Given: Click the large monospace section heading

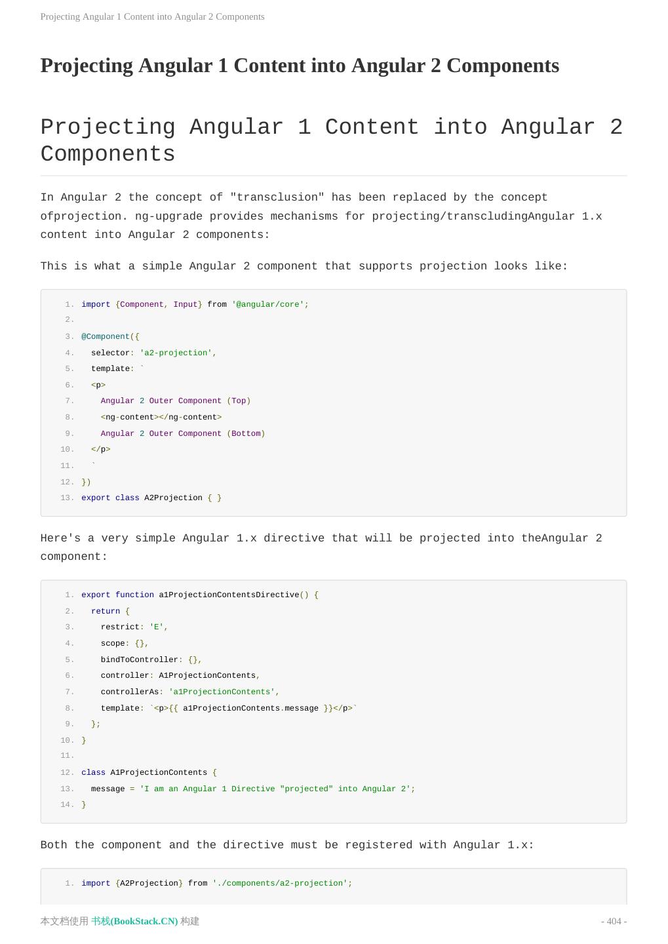Looking at the screenshot, I should pyautogui.click(x=331, y=140).
